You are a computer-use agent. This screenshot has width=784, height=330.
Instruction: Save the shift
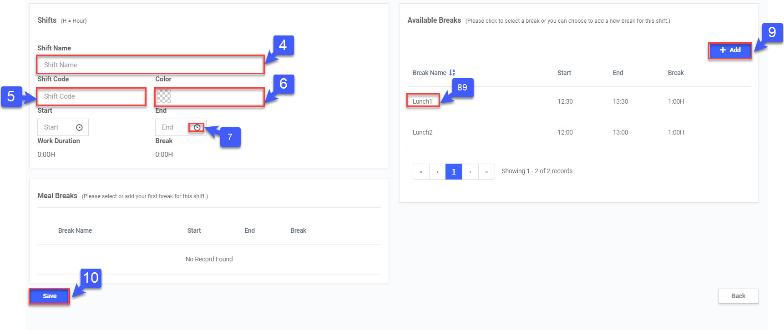[50, 296]
